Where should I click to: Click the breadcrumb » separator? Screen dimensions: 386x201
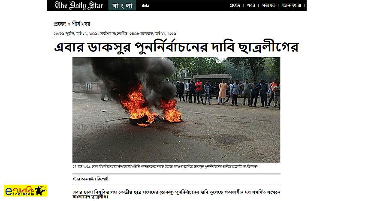(69, 24)
